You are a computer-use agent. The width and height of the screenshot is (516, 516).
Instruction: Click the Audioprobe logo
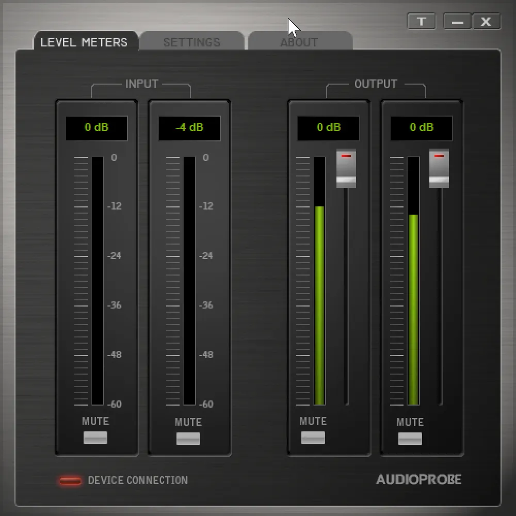click(x=418, y=479)
